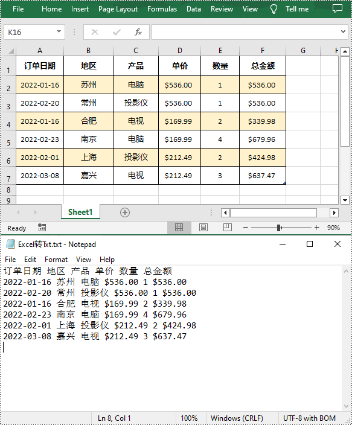This screenshot has height=425, width=352.
Task: Select header cell 总金额
Action: 262,66
